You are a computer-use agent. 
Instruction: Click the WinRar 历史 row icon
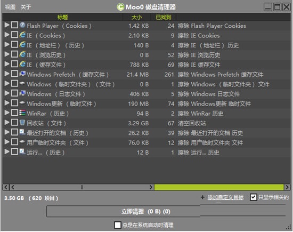click(x=22, y=113)
